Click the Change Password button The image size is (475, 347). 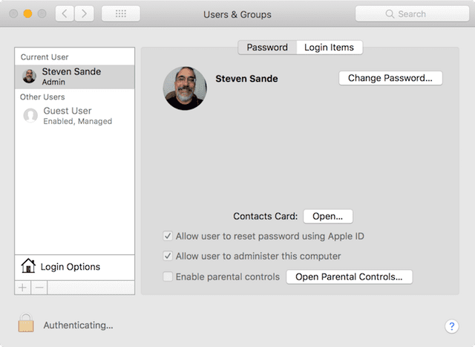point(390,78)
